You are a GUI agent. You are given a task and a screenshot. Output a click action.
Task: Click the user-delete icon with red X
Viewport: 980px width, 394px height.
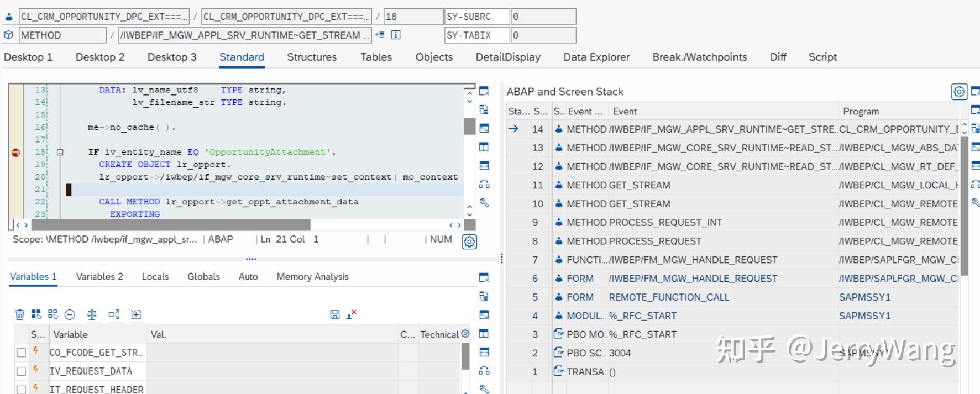click(x=352, y=314)
